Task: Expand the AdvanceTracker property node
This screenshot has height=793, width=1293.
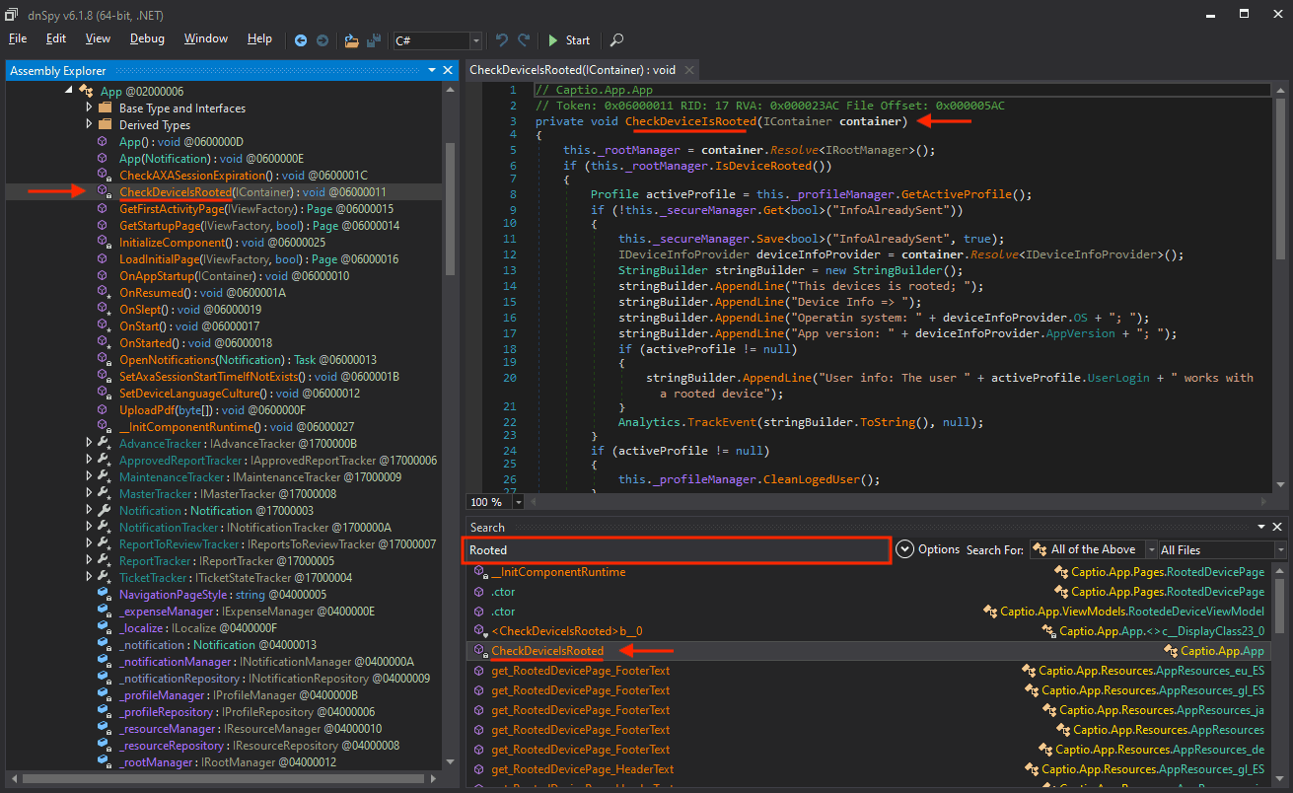Action: (88, 443)
